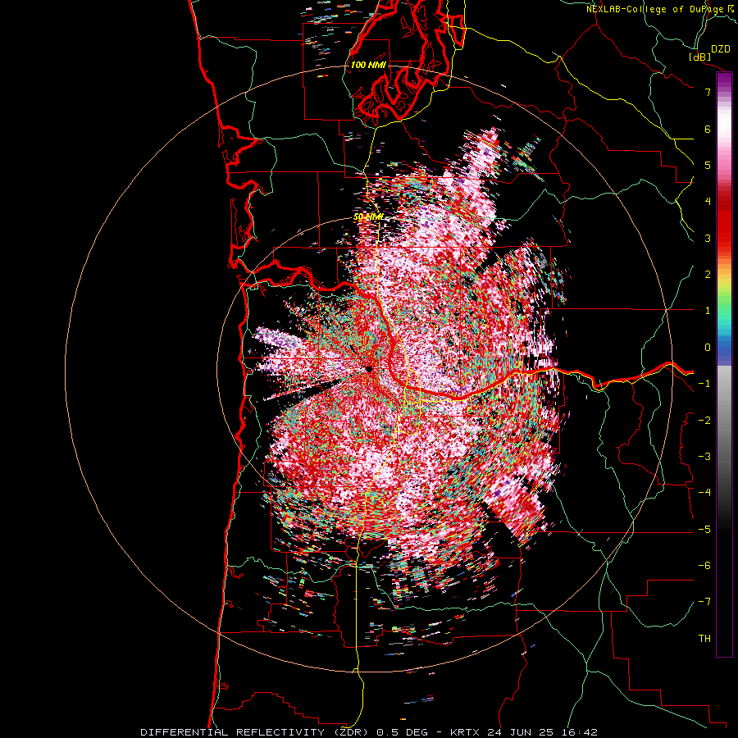
Task: Click the -5 value on the color scale
Action: [704, 530]
